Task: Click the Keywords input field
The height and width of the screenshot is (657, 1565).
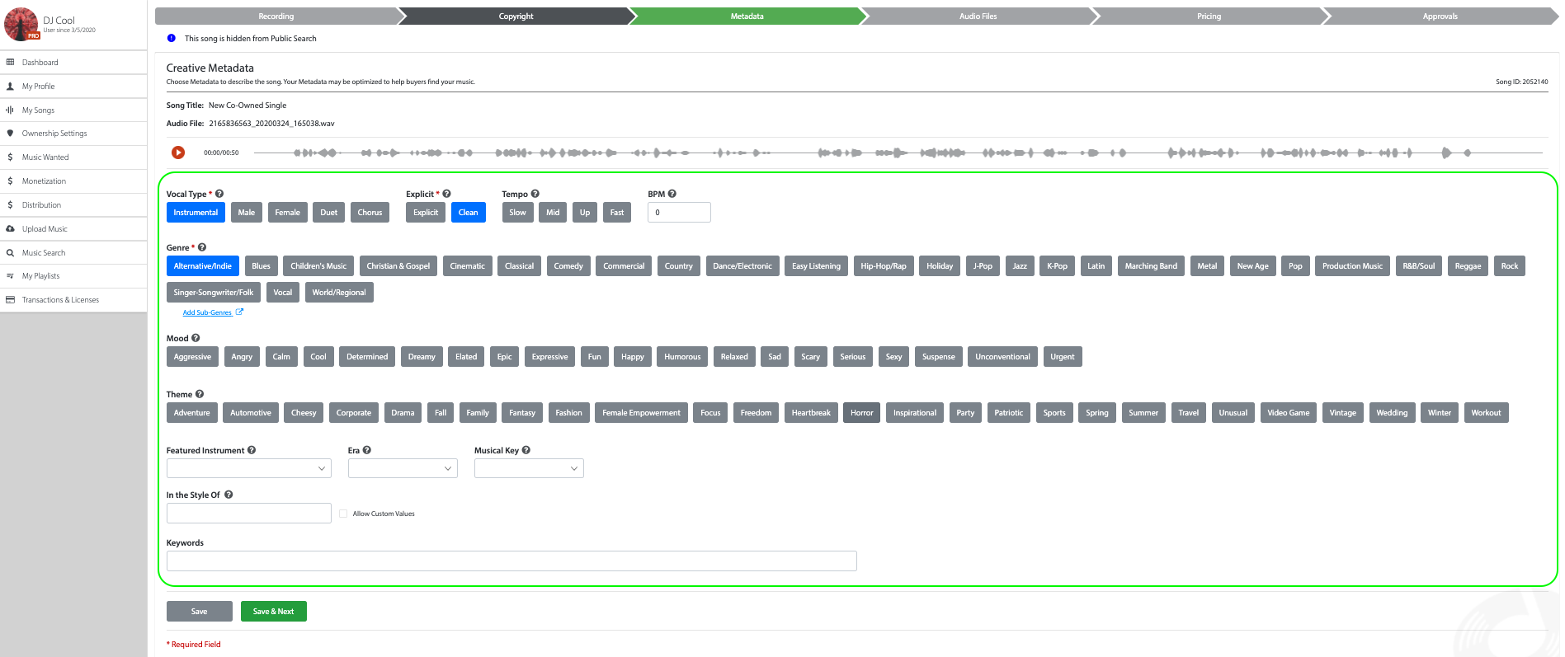Action: pos(511,561)
